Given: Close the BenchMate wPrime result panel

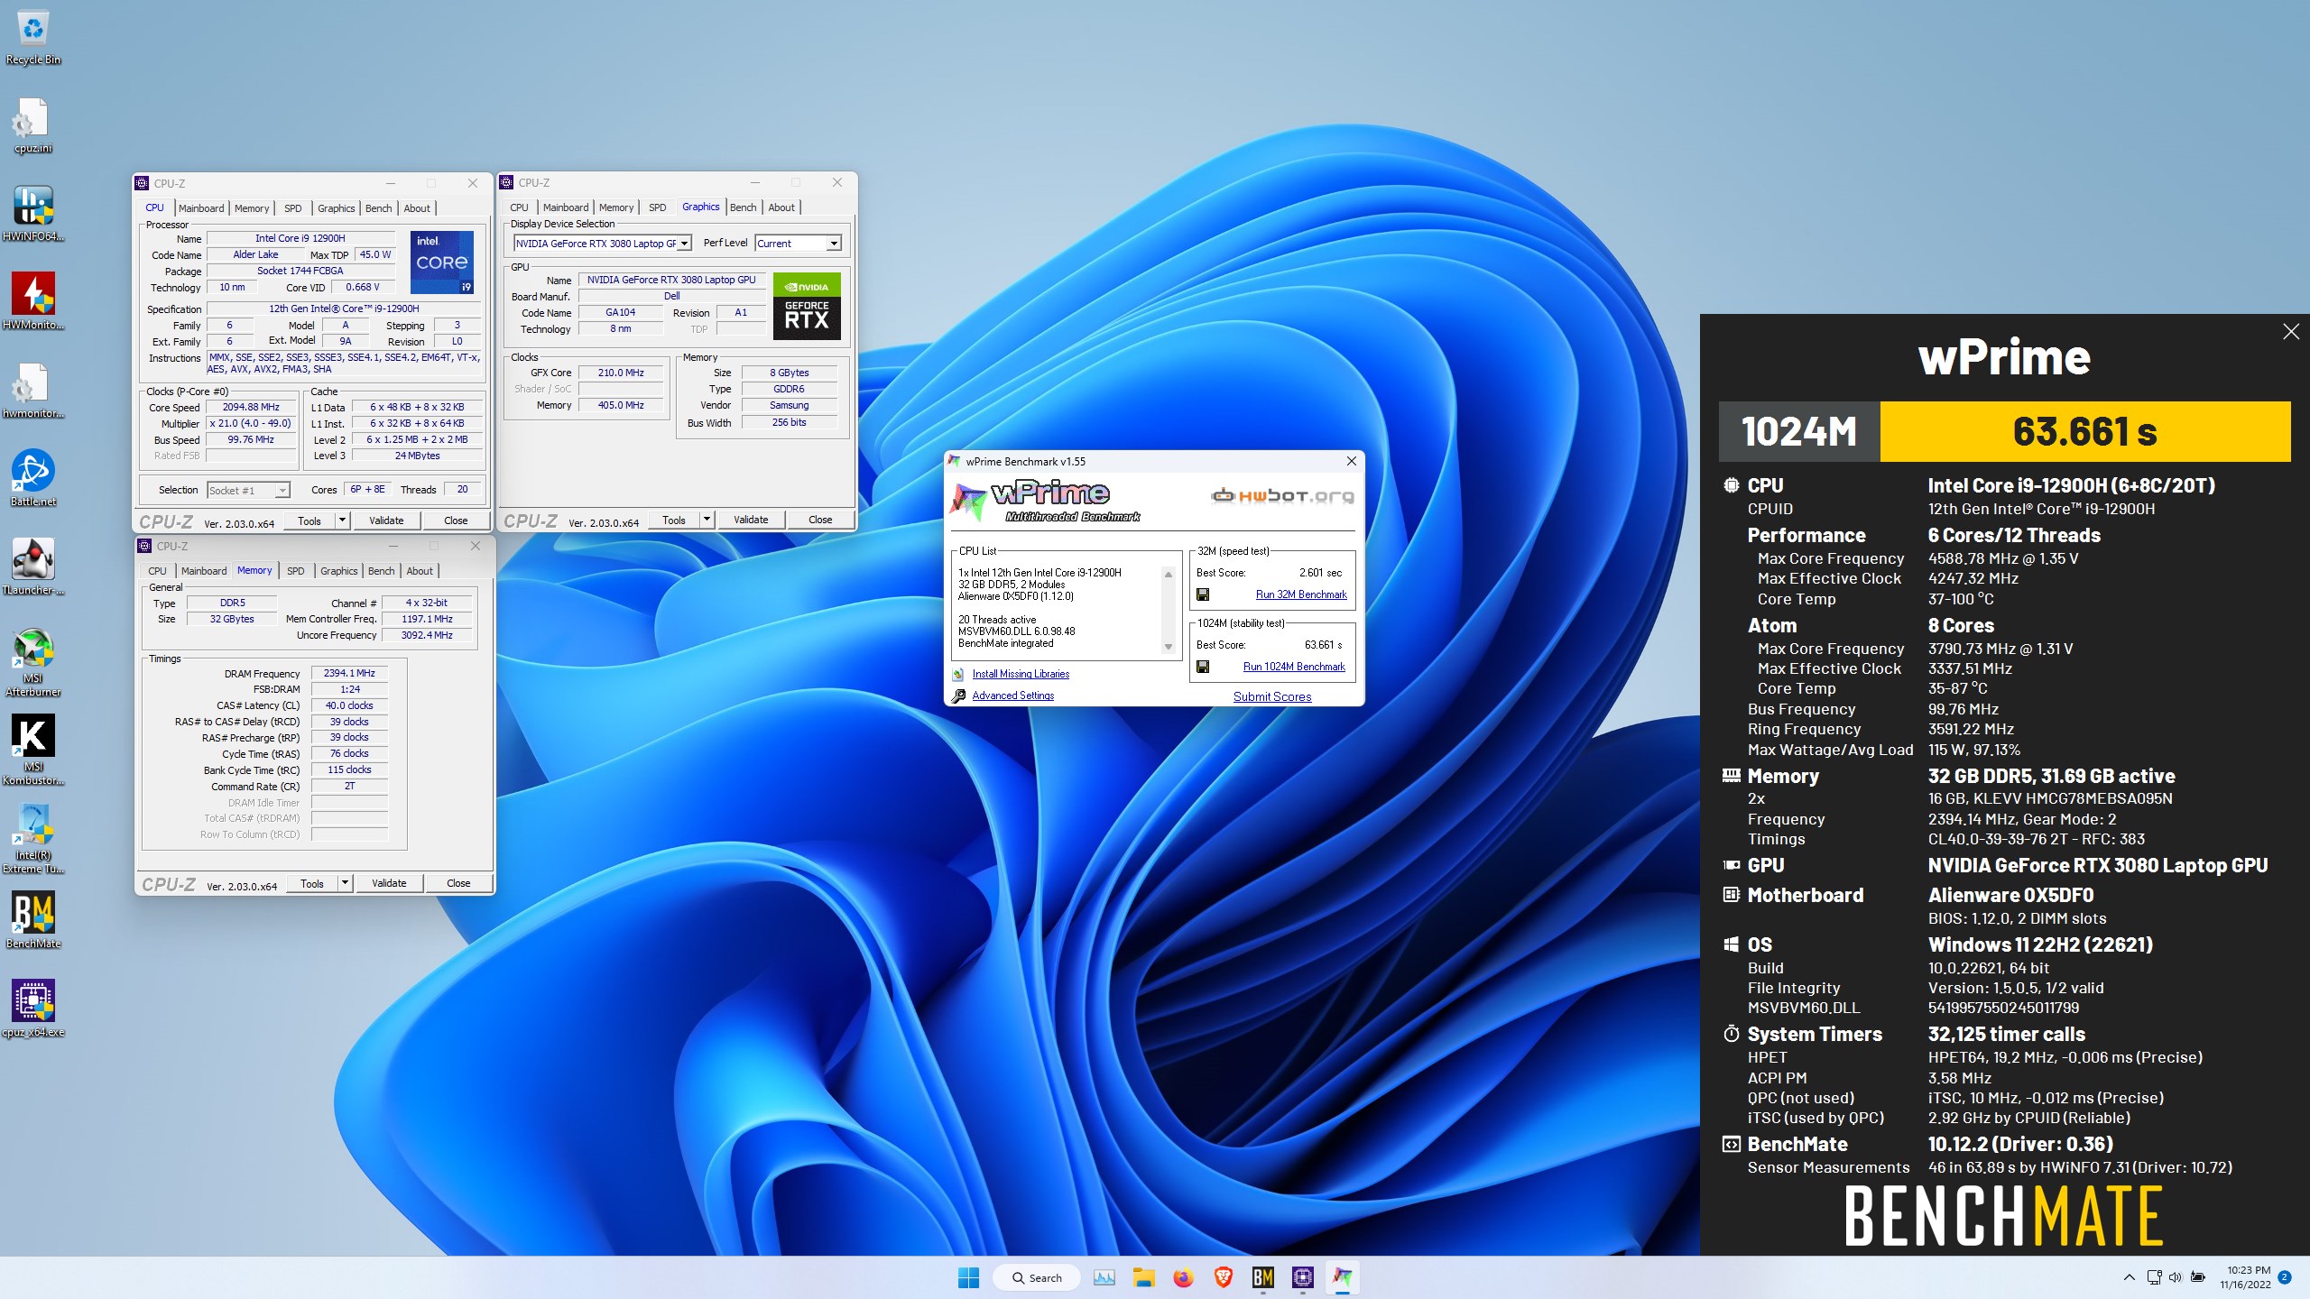Looking at the screenshot, I should (2290, 332).
